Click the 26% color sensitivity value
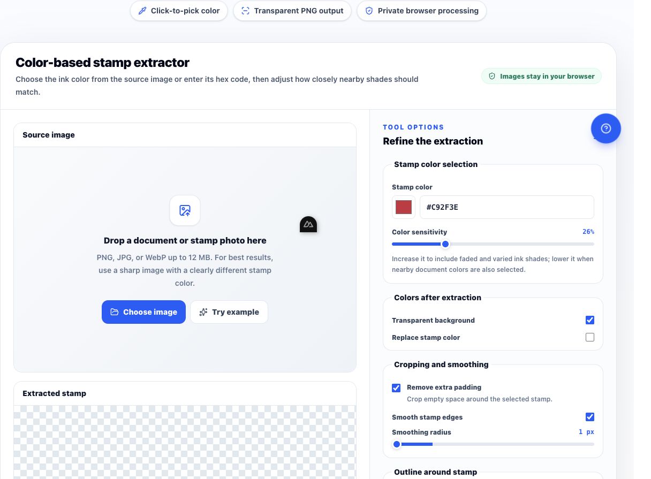Image resolution: width=651 pixels, height=479 pixels. 588,232
